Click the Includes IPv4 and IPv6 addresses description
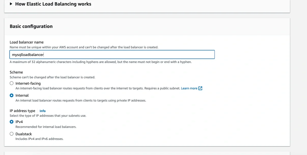The image size is (307, 155). (39, 139)
